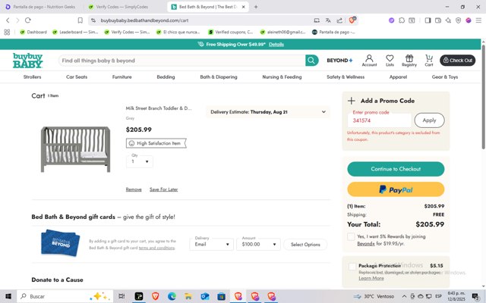Click the site search field
Image resolution: width=486 pixels, height=303 pixels.
point(182,61)
